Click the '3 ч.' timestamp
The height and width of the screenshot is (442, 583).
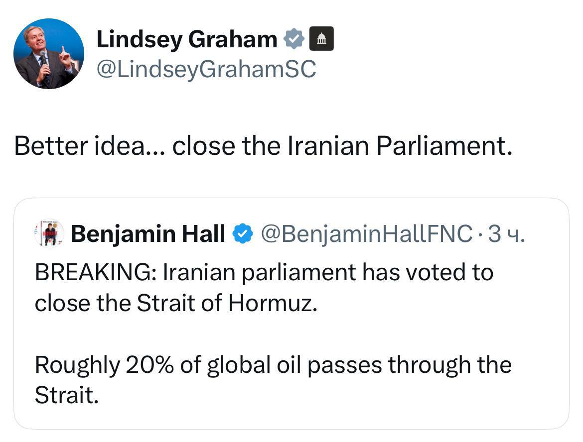coord(506,233)
